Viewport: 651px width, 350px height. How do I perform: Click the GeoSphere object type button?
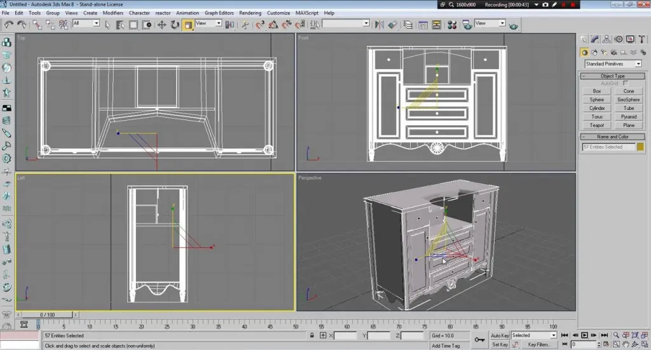pos(629,100)
